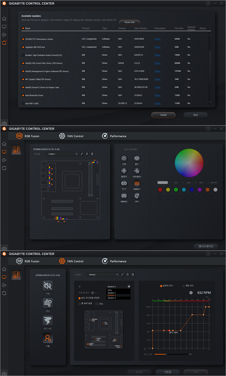The image size is (226, 376).
Task: Pick red color swatch in RGB Fusion
Action: coord(160,190)
